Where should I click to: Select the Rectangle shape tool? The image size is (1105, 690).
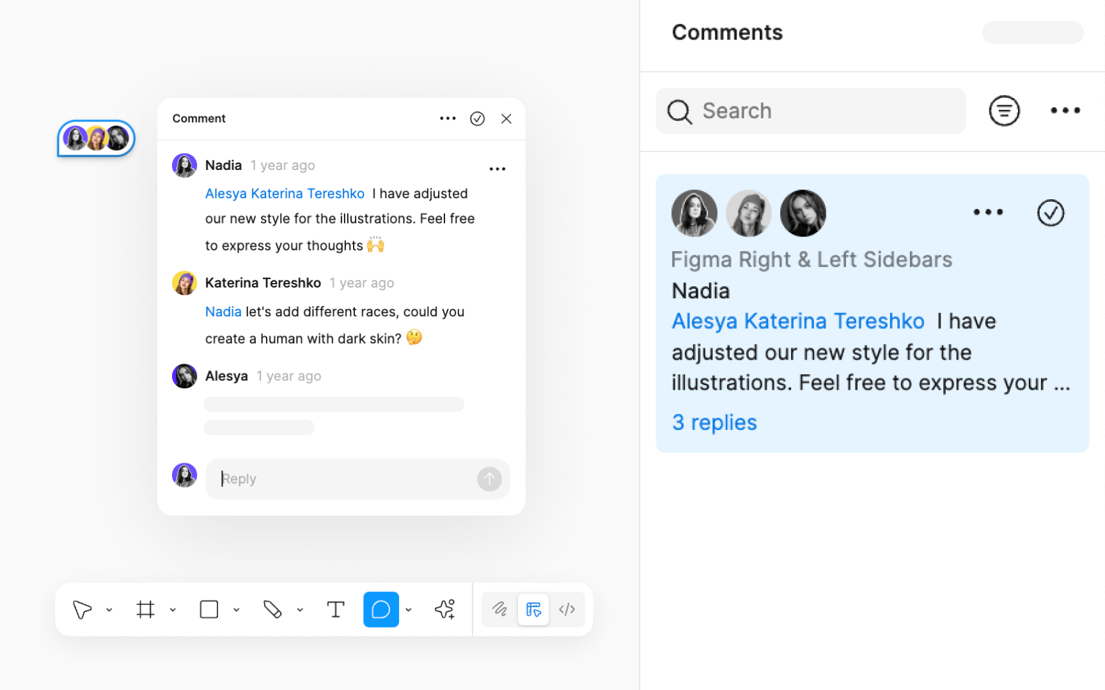(209, 609)
